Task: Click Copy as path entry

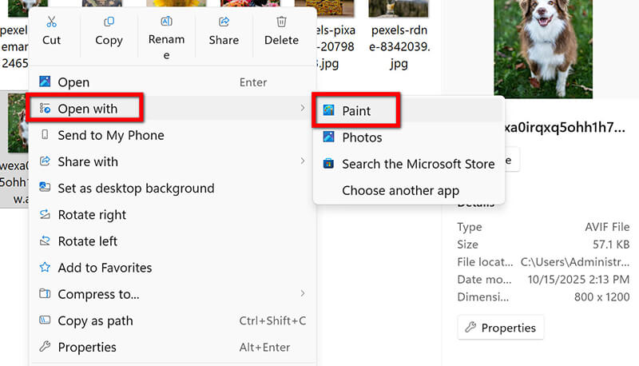Action: click(x=95, y=320)
